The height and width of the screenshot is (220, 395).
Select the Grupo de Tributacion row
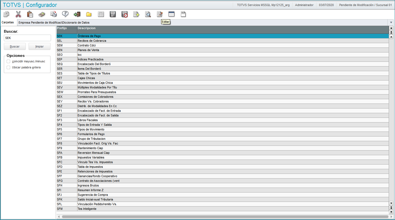(223, 139)
